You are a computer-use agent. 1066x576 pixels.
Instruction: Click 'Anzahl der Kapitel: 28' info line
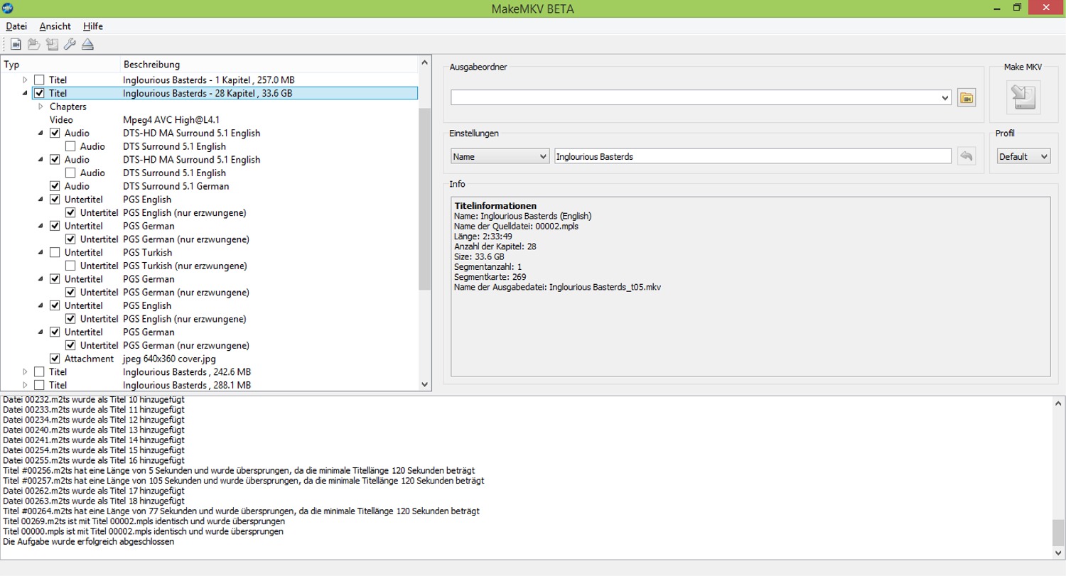click(495, 246)
